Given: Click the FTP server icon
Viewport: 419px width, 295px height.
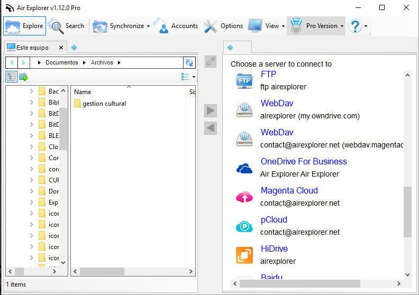Looking at the screenshot, I should coord(244,81).
